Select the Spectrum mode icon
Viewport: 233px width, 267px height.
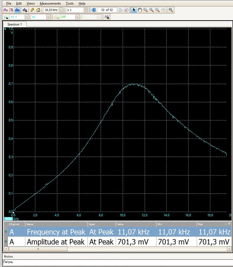[17, 10]
